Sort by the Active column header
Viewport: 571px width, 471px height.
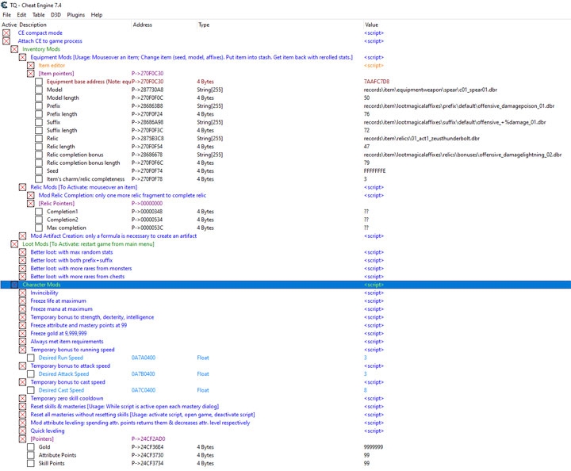[x=9, y=25]
